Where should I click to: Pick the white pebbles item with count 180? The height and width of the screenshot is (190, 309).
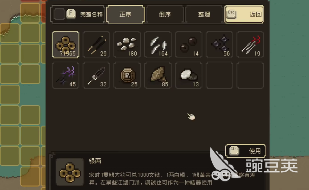[x=127, y=45]
